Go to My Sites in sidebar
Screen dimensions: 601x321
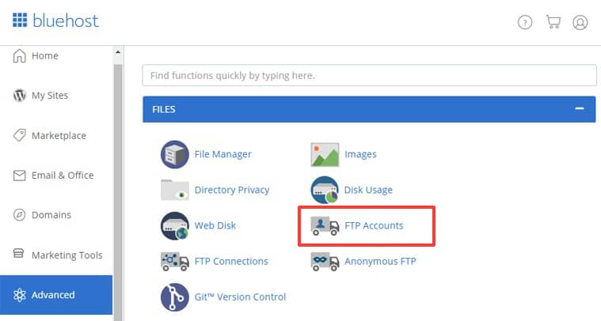pyautogui.click(x=49, y=96)
